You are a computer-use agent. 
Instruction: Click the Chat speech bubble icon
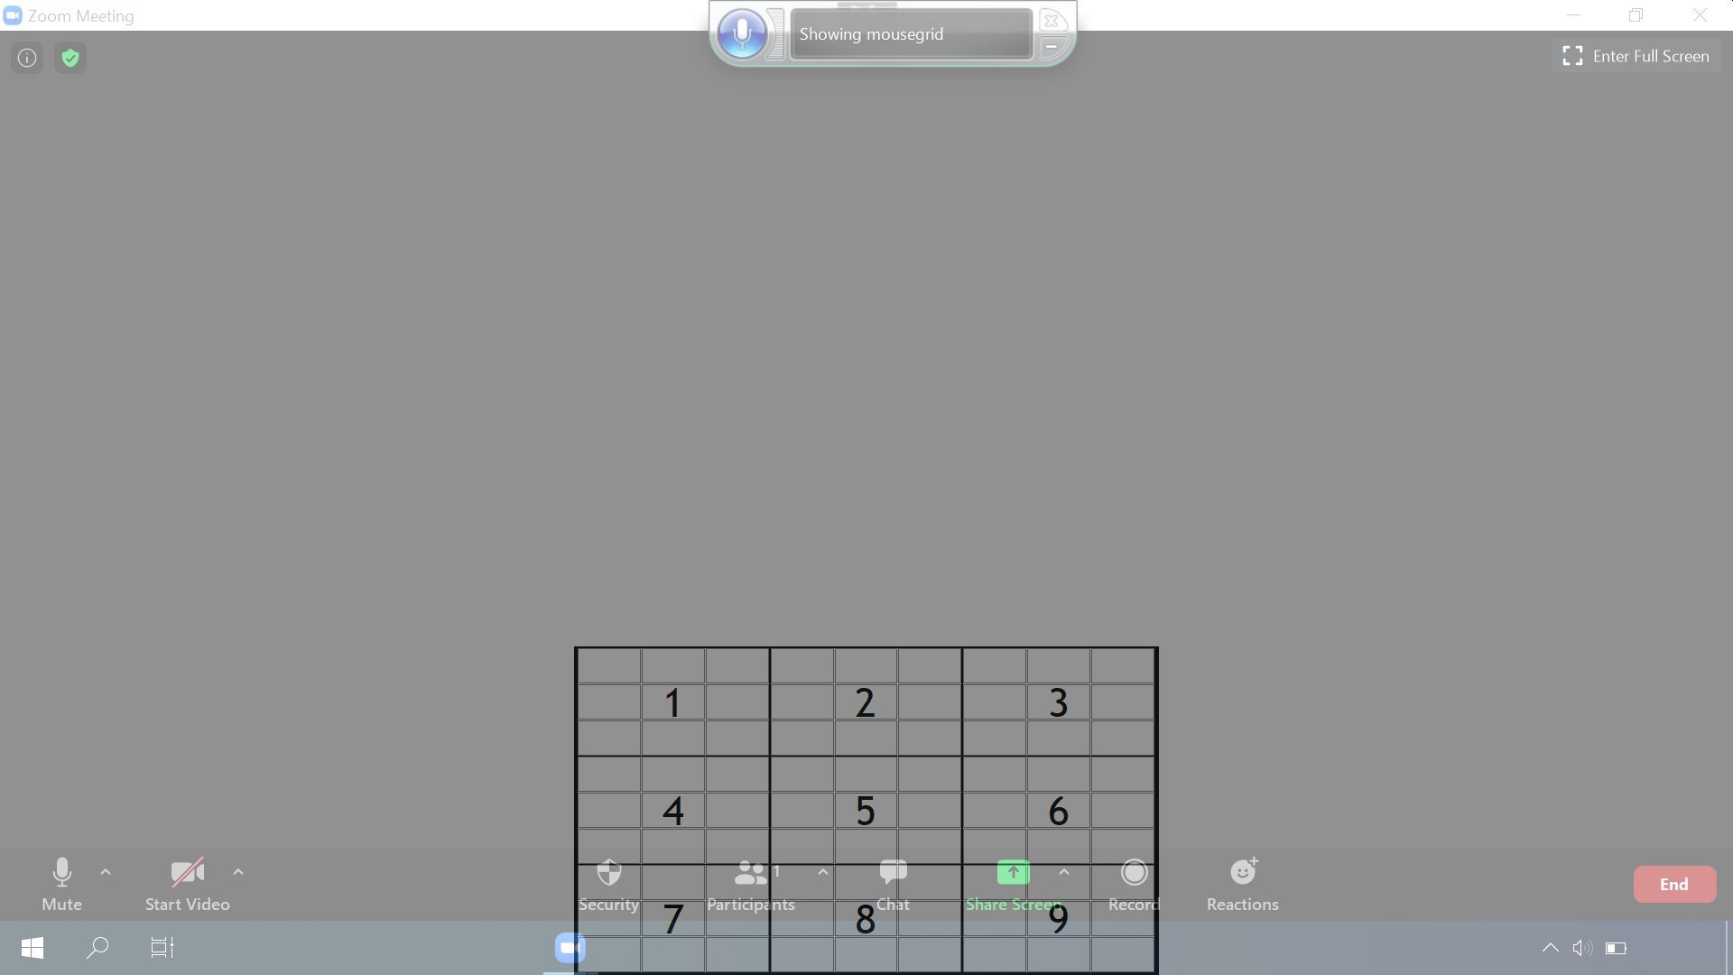tap(893, 871)
